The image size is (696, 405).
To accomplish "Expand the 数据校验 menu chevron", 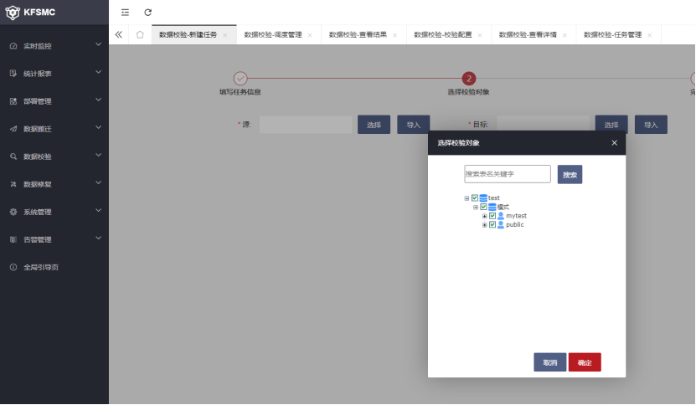I will [x=99, y=155].
